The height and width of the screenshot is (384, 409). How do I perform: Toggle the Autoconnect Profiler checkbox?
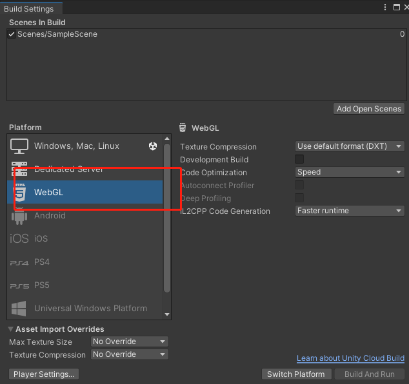click(x=299, y=185)
